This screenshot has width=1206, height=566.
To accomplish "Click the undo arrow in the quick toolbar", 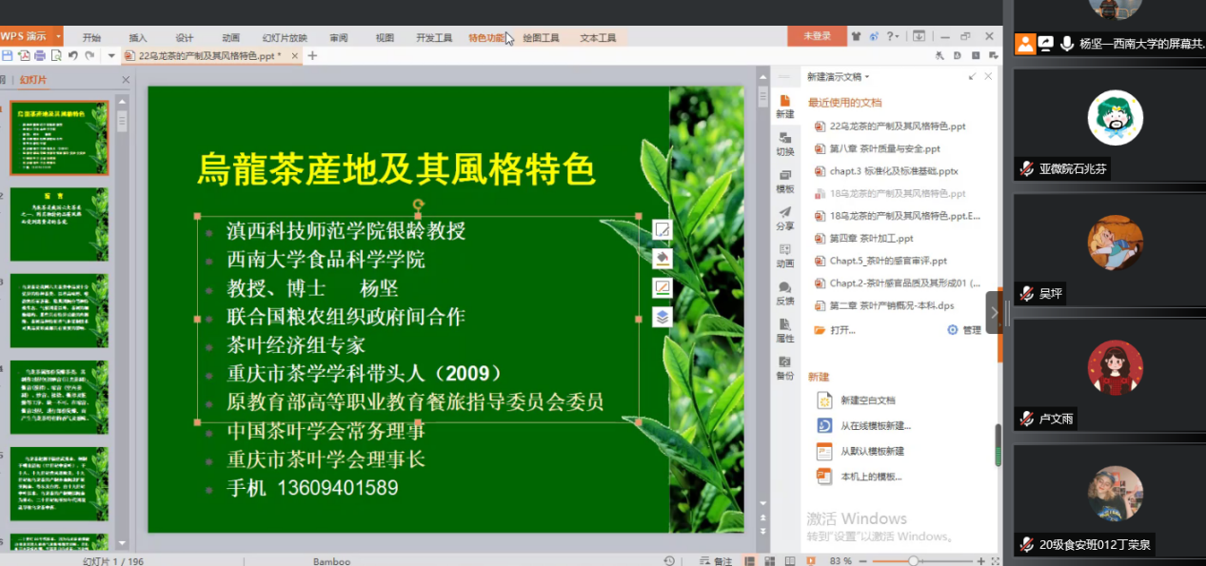I will point(73,56).
